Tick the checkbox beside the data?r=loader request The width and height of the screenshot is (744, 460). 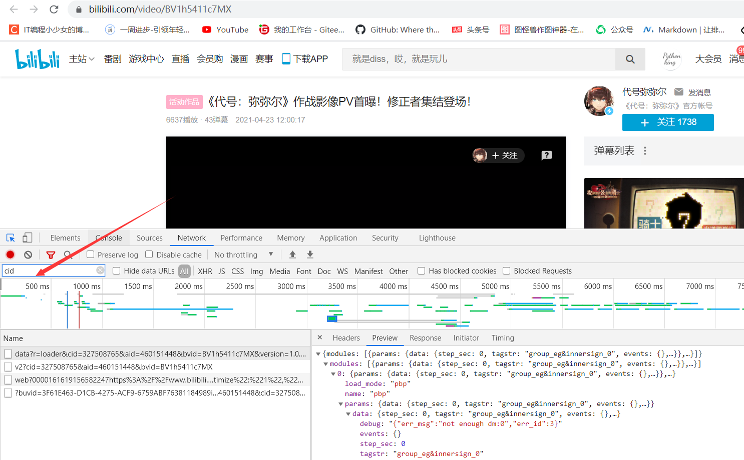(x=8, y=353)
